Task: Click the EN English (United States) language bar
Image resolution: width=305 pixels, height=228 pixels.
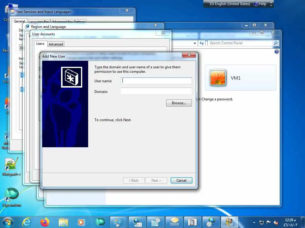Action: tap(230, 4)
